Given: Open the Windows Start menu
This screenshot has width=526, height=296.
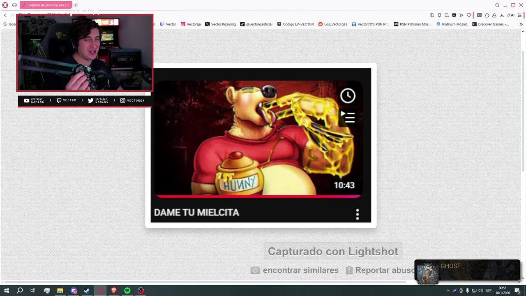Looking at the screenshot, I should (6, 291).
